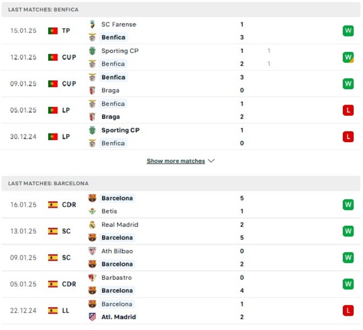Click Benfica team name in 09.01.25 match

114,77
